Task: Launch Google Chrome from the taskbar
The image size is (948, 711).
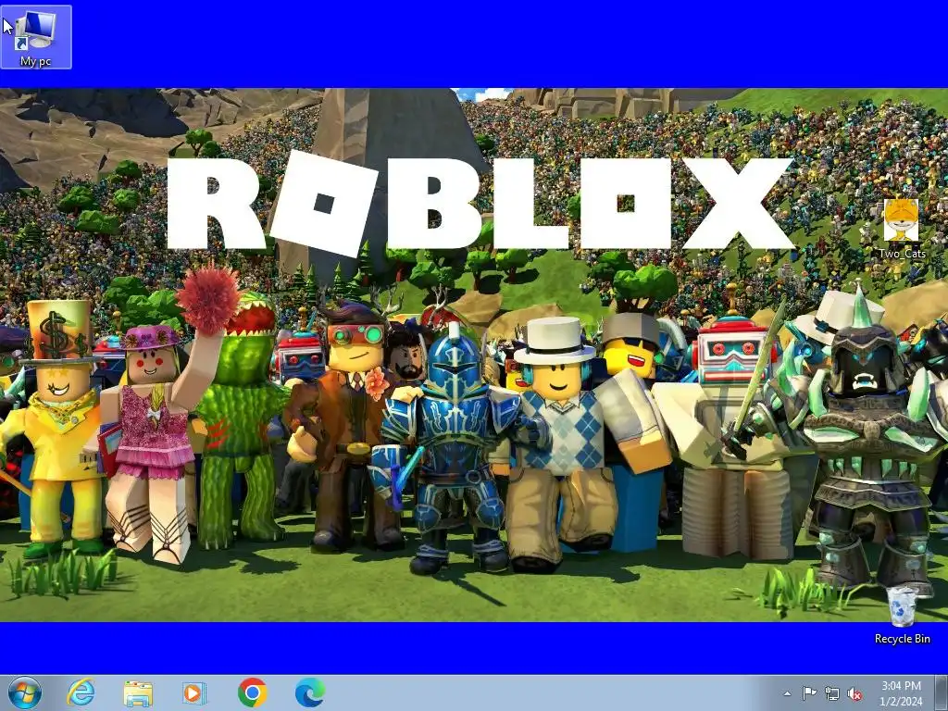Action: click(252, 692)
